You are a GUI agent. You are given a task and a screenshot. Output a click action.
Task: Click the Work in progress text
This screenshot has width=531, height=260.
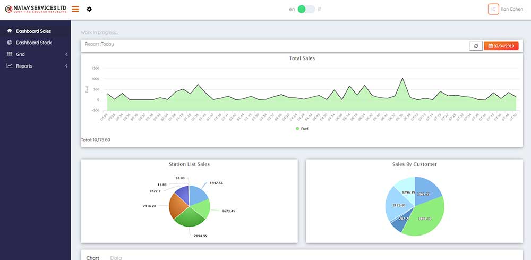click(100, 32)
